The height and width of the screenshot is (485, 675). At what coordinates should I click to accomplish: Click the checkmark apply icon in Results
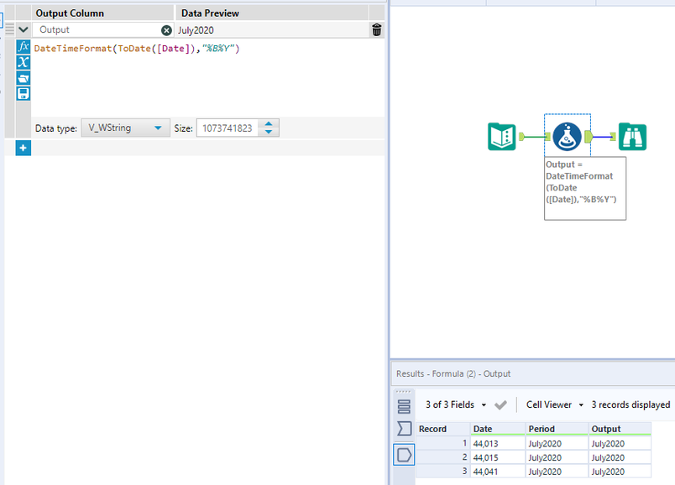[x=500, y=405]
